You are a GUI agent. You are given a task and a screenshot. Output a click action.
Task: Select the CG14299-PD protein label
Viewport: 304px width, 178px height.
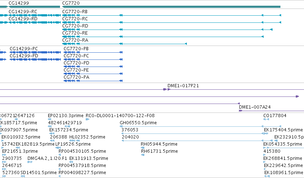(x=24, y=56)
